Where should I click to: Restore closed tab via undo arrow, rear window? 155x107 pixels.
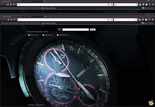pos(14,5)
